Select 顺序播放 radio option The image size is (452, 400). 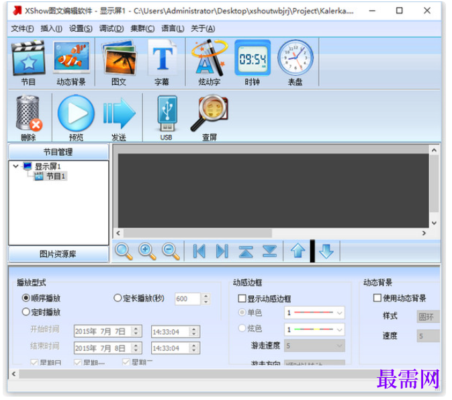pos(26,298)
